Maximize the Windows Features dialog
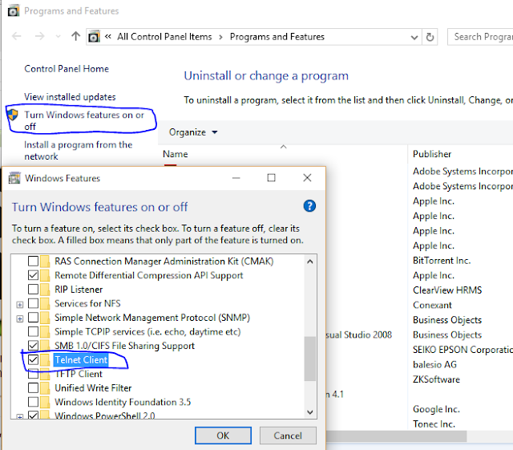513x450 pixels. 271,178
